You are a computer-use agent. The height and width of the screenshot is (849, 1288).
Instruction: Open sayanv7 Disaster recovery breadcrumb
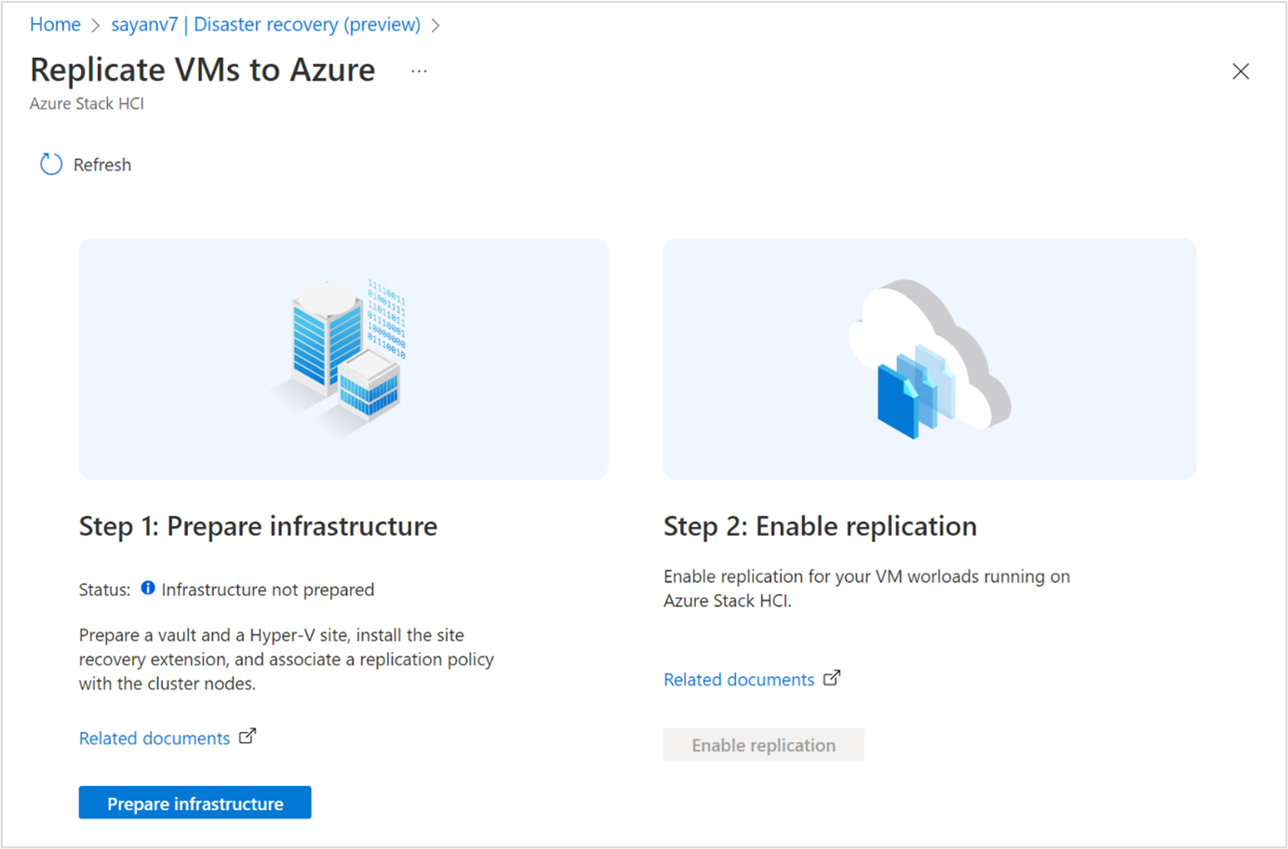click(x=266, y=24)
